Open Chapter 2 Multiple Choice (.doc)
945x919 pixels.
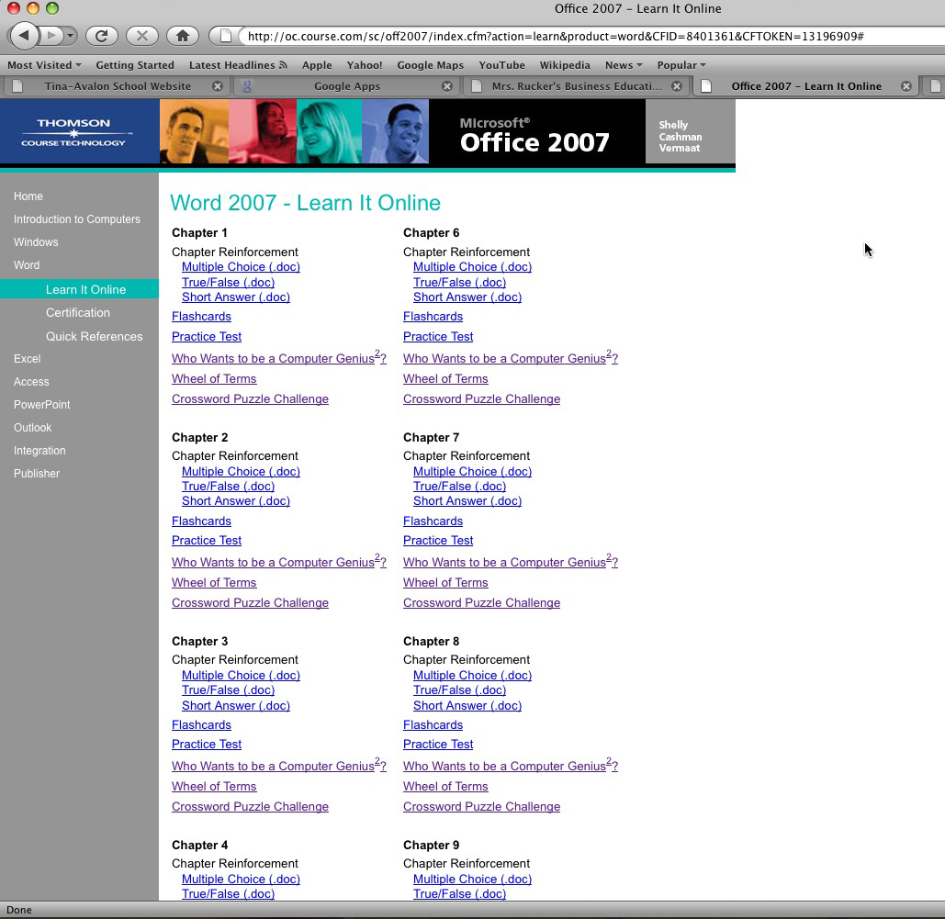pyautogui.click(x=241, y=471)
